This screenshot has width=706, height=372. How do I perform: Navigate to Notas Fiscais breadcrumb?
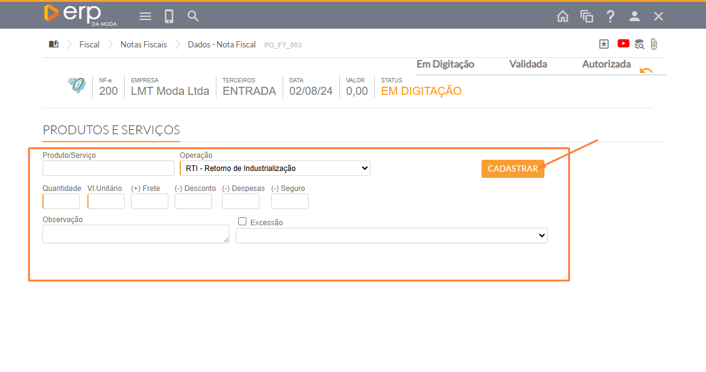point(143,45)
